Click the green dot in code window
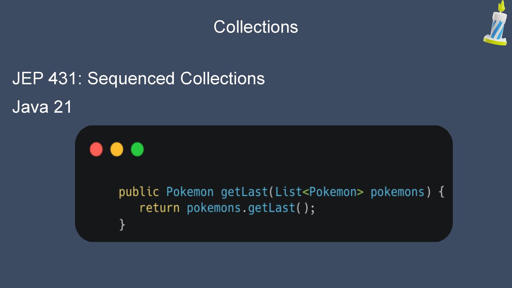Viewport: 512px width, 288px height. point(137,149)
